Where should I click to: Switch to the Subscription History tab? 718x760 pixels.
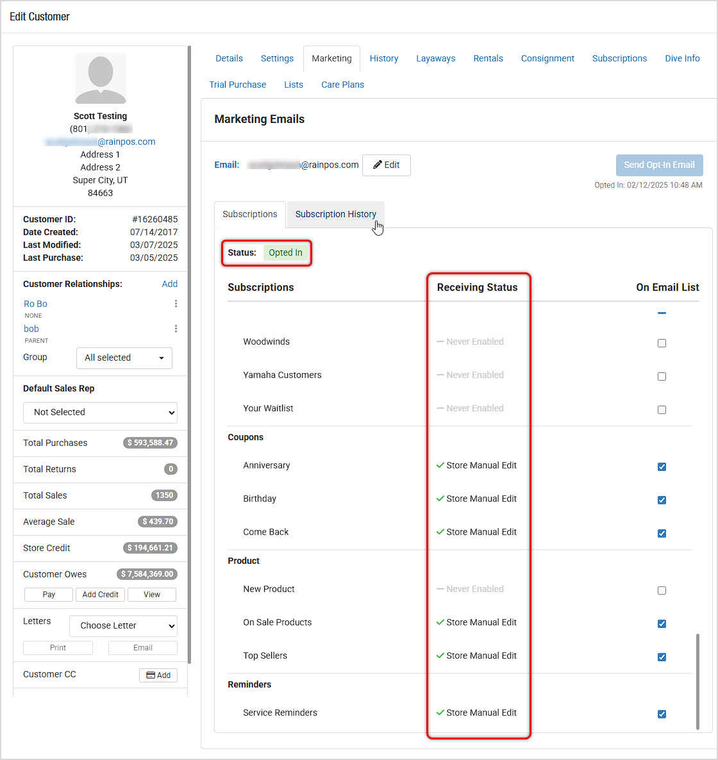click(335, 214)
